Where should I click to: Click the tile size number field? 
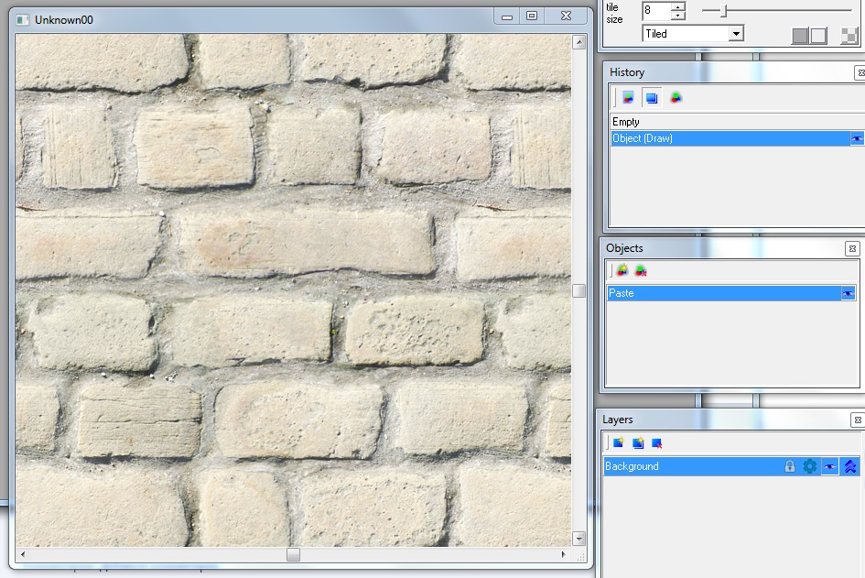pyautogui.click(x=655, y=11)
